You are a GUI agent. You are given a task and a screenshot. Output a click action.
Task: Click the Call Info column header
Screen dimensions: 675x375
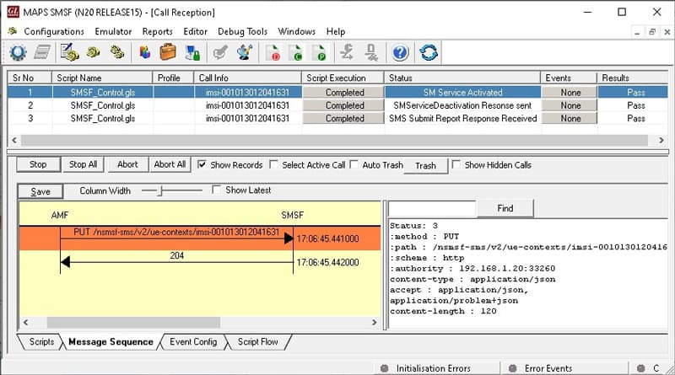pyautogui.click(x=247, y=78)
